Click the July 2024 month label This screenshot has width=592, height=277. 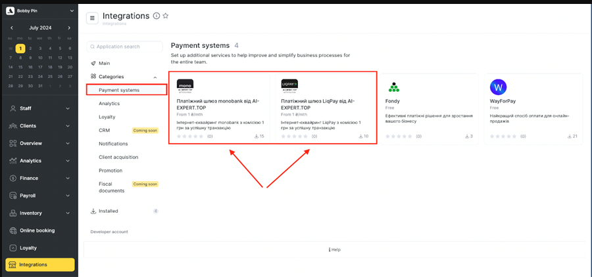point(40,28)
